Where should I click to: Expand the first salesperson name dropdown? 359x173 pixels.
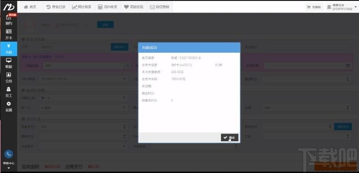click(x=124, y=107)
